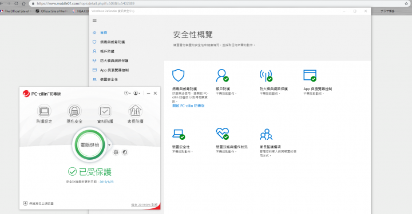
Task: Open PC-cillin help menu dropdown
Action: tap(127, 93)
